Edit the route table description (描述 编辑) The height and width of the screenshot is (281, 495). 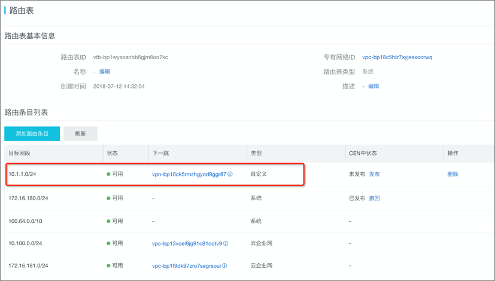click(x=373, y=86)
